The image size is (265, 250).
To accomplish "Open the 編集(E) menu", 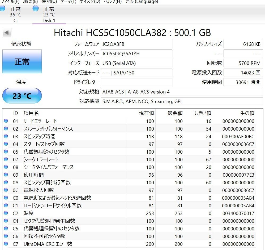I will [31, 2].
